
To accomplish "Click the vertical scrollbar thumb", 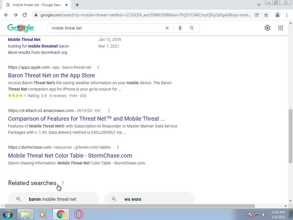I will click(291, 136).
